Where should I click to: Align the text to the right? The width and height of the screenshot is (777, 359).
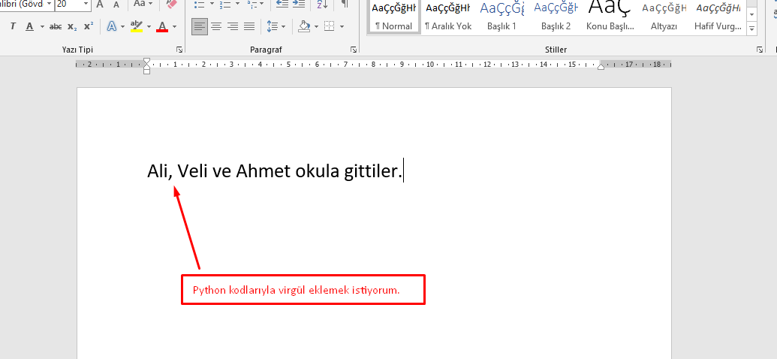pyautogui.click(x=233, y=26)
